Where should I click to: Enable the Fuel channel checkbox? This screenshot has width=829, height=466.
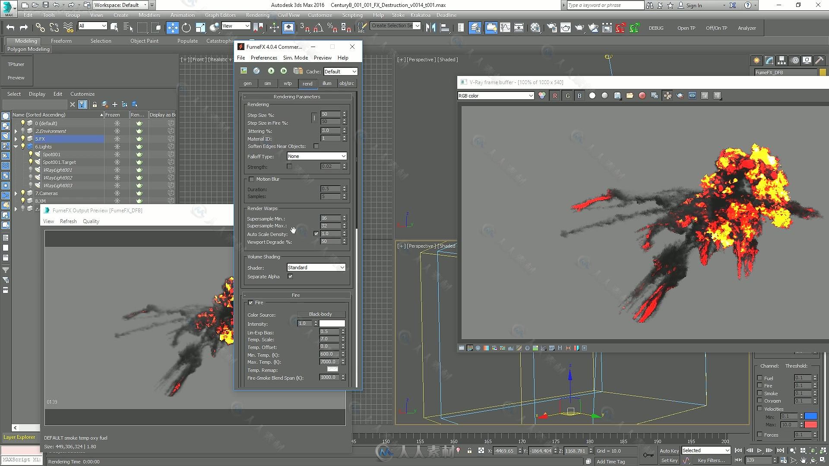coord(760,378)
